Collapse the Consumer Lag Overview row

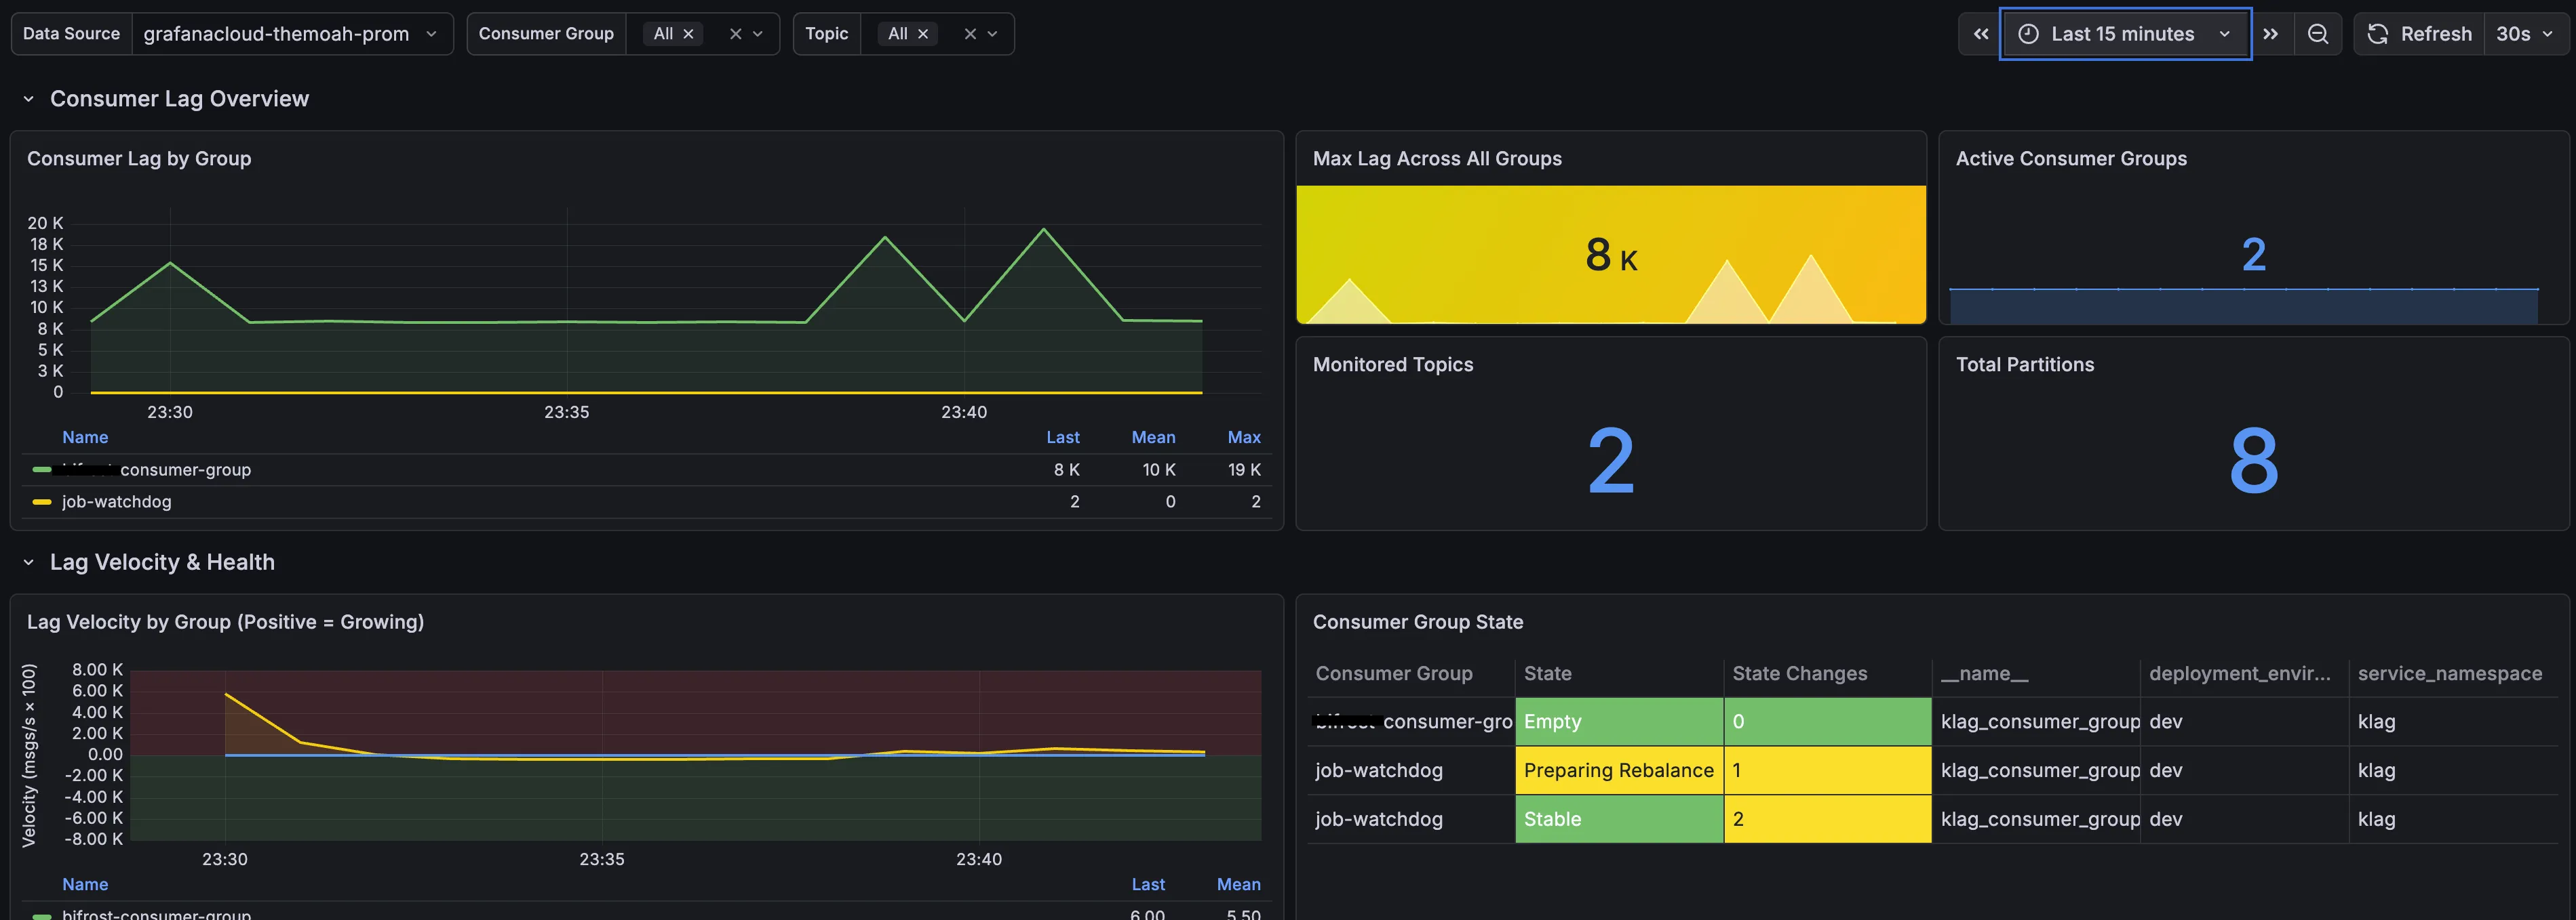[29, 99]
